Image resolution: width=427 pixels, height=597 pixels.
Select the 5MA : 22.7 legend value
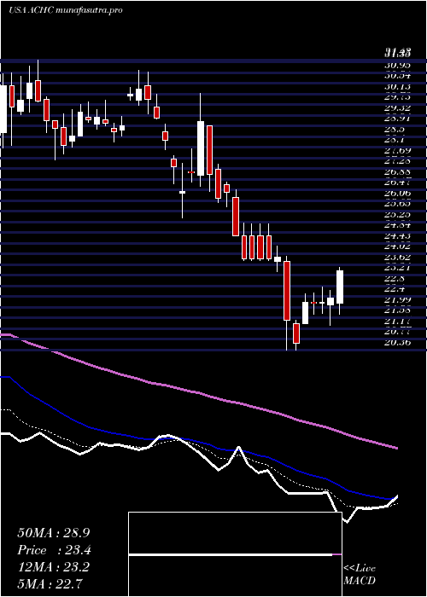(50, 583)
